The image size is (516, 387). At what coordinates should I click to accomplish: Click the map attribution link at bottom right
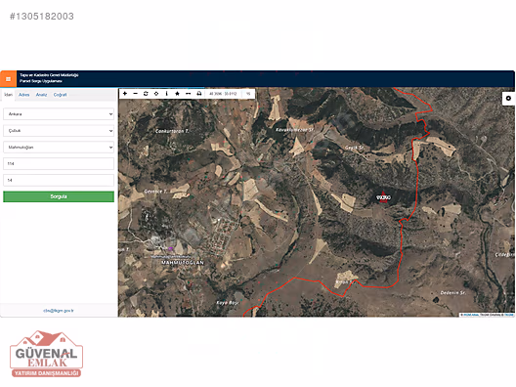pyautogui.click(x=487, y=315)
